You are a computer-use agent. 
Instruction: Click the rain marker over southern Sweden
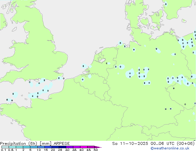166,4
